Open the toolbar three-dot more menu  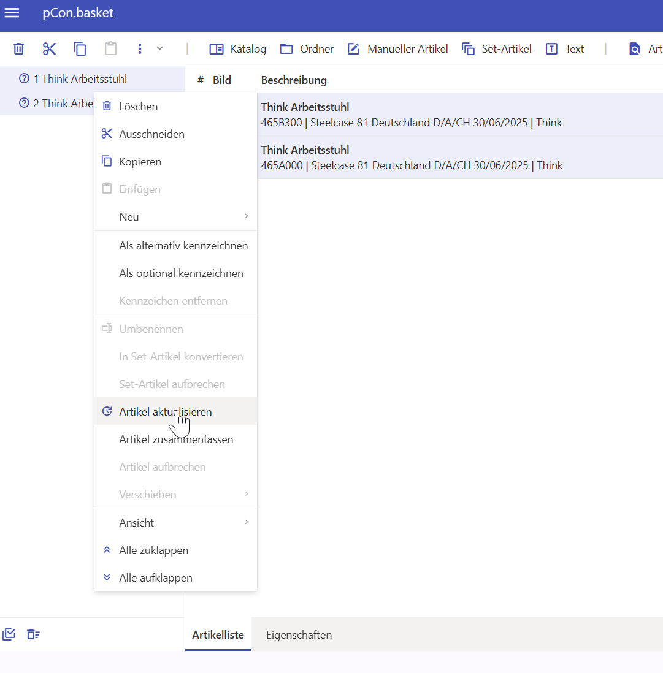coord(140,49)
